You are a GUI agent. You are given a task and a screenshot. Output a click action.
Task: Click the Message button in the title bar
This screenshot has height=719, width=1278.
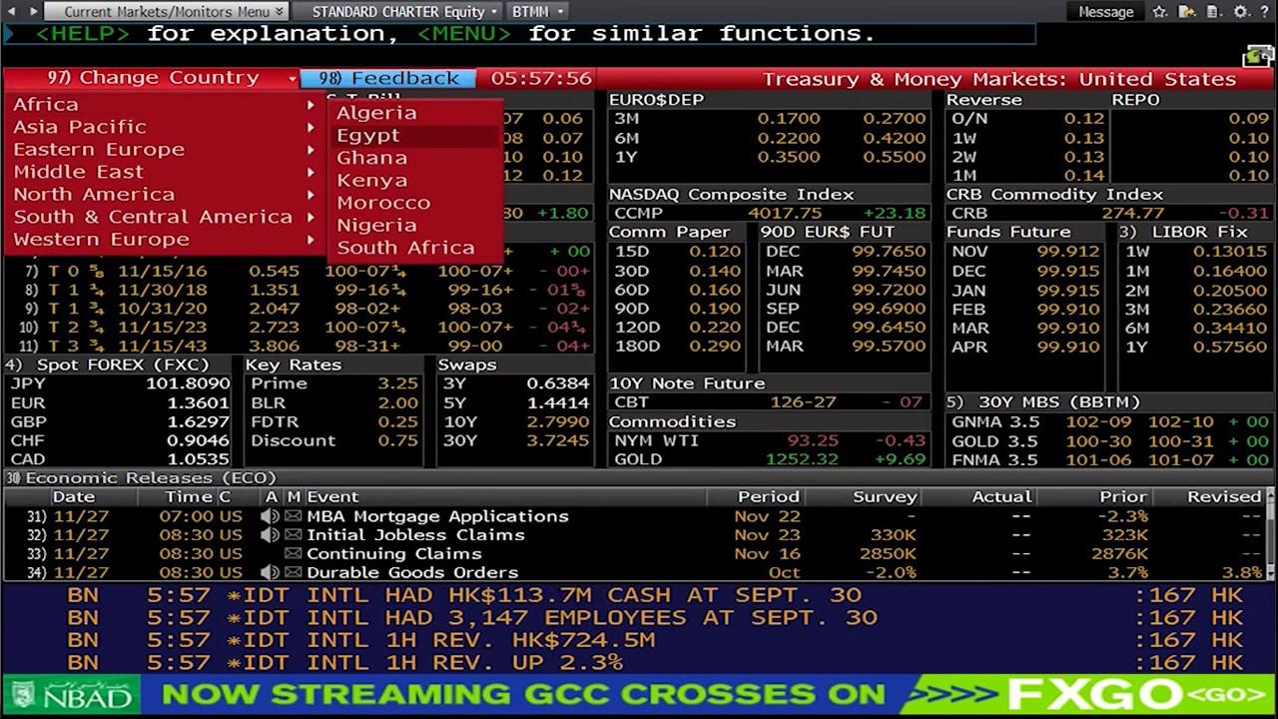[x=1105, y=12]
